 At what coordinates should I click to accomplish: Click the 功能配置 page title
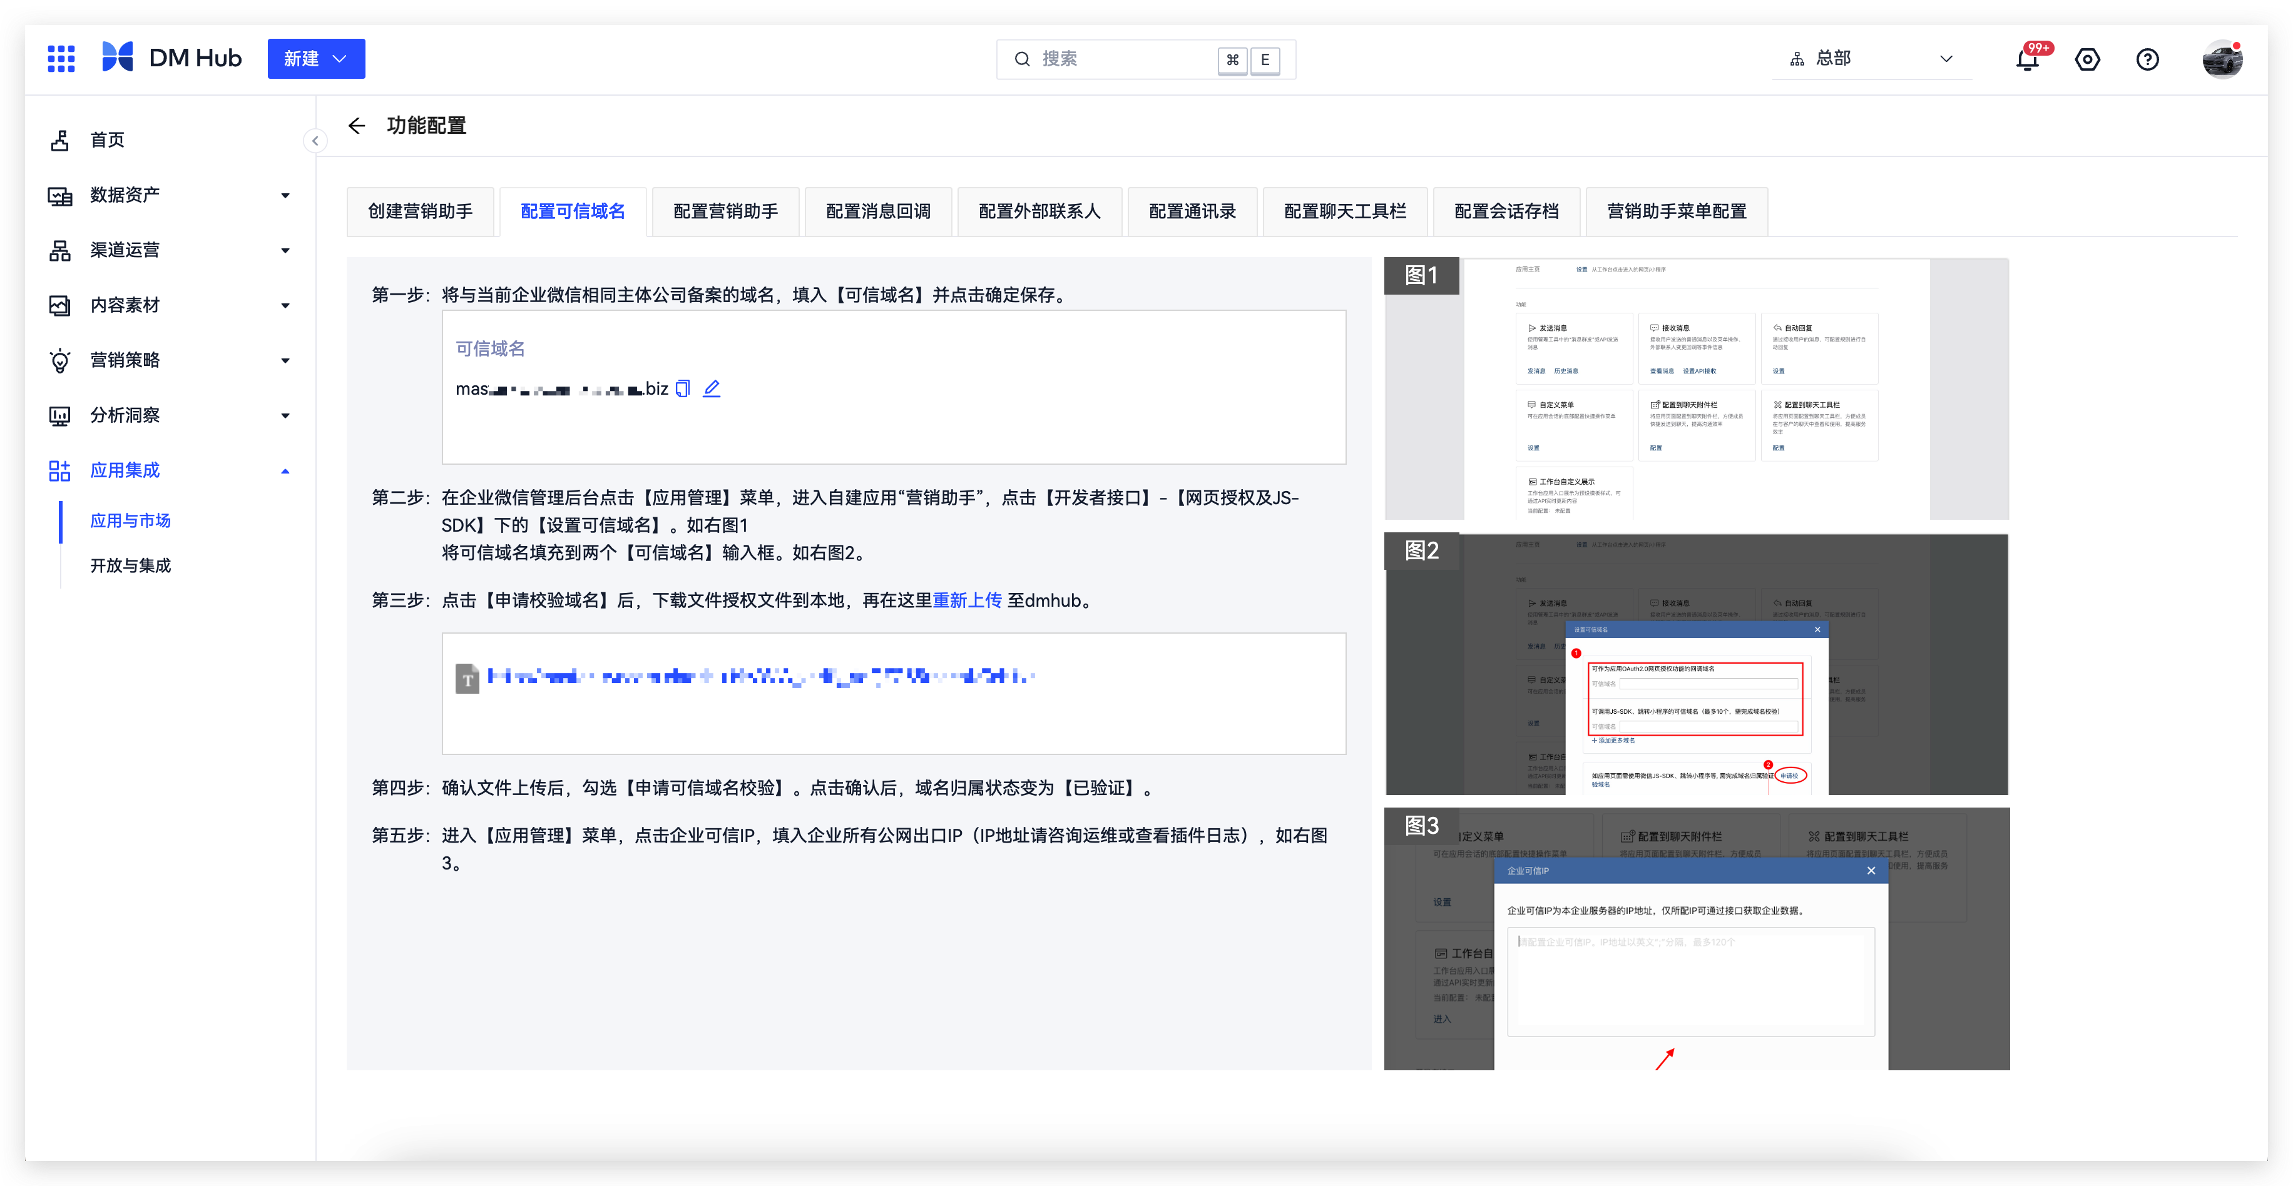coord(426,126)
